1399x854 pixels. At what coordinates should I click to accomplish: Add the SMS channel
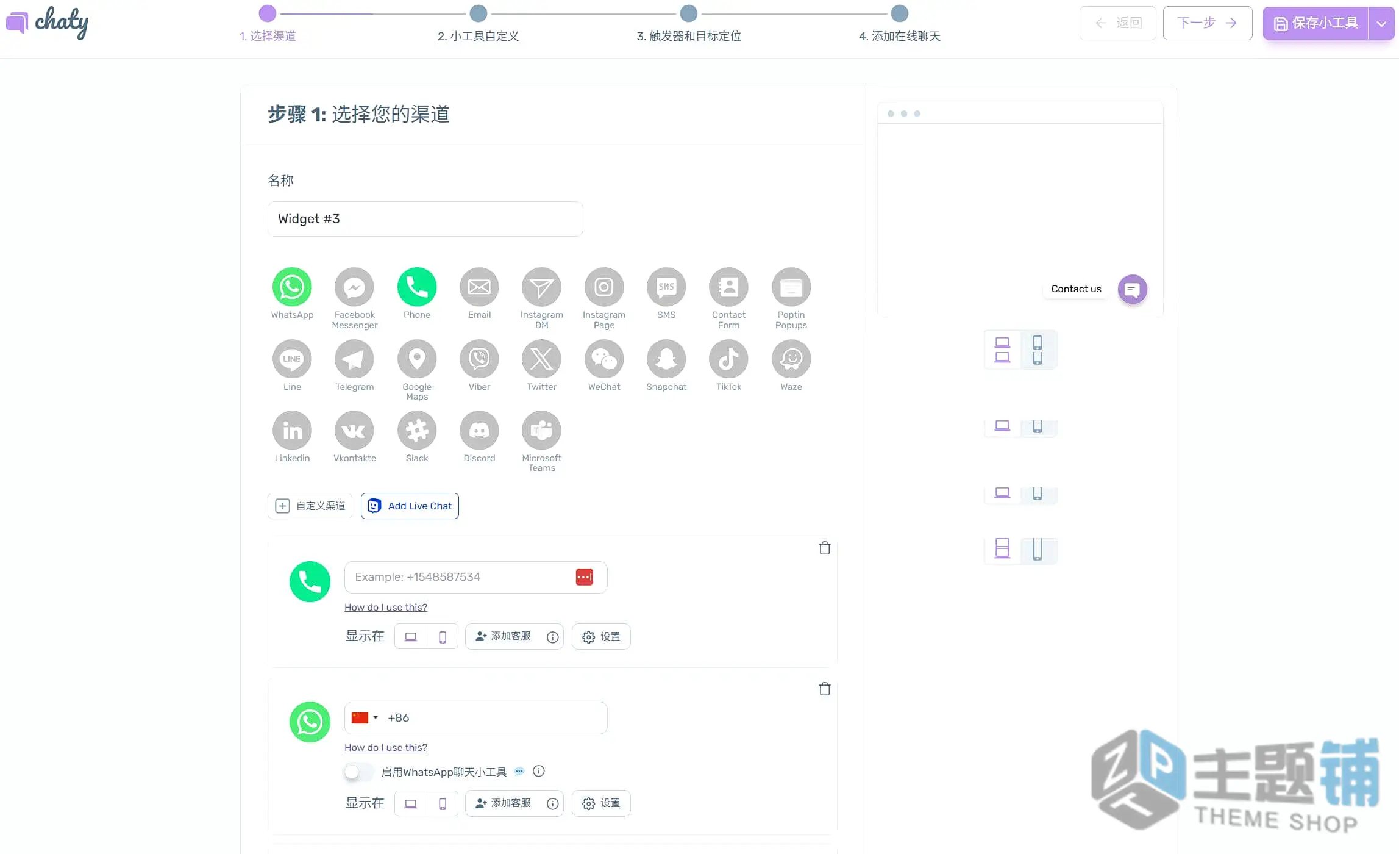(x=666, y=287)
